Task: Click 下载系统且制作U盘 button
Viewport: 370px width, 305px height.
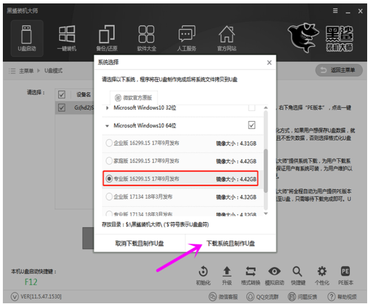Action: [231, 243]
